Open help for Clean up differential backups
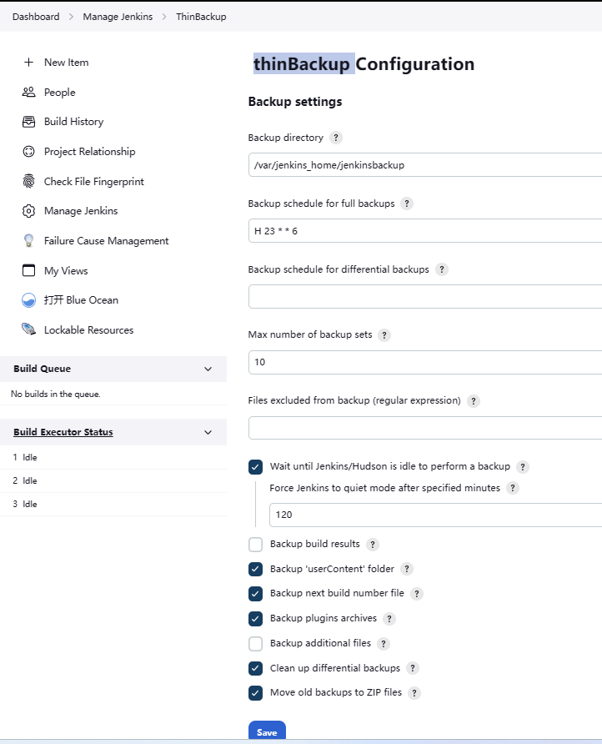The image size is (602, 744). [413, 668]
